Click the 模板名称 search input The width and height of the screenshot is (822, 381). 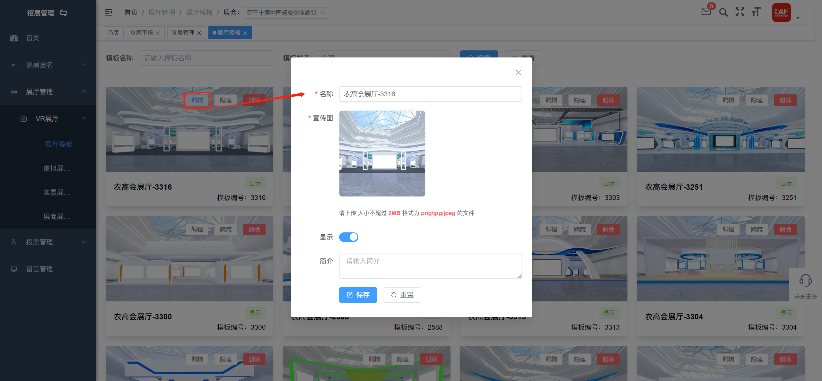(x=206, y=58)
